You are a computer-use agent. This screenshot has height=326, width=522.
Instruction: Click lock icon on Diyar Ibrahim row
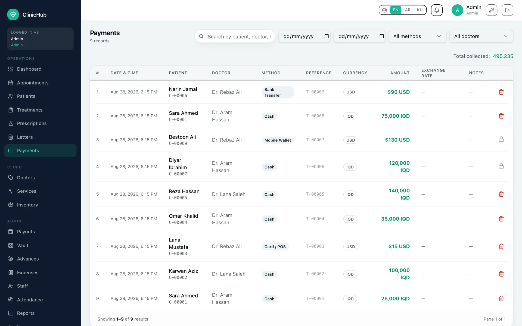point(501,166)
